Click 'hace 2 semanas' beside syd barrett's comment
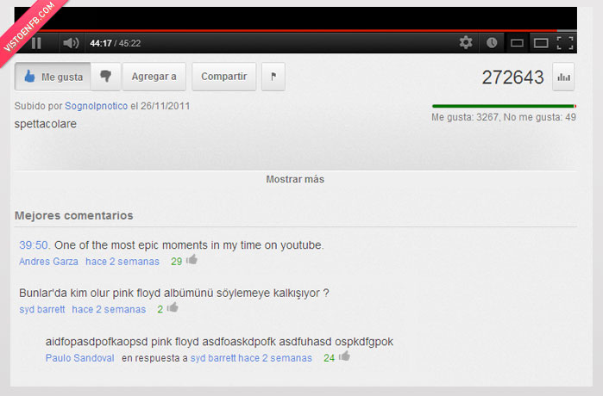 pos(109,309)
